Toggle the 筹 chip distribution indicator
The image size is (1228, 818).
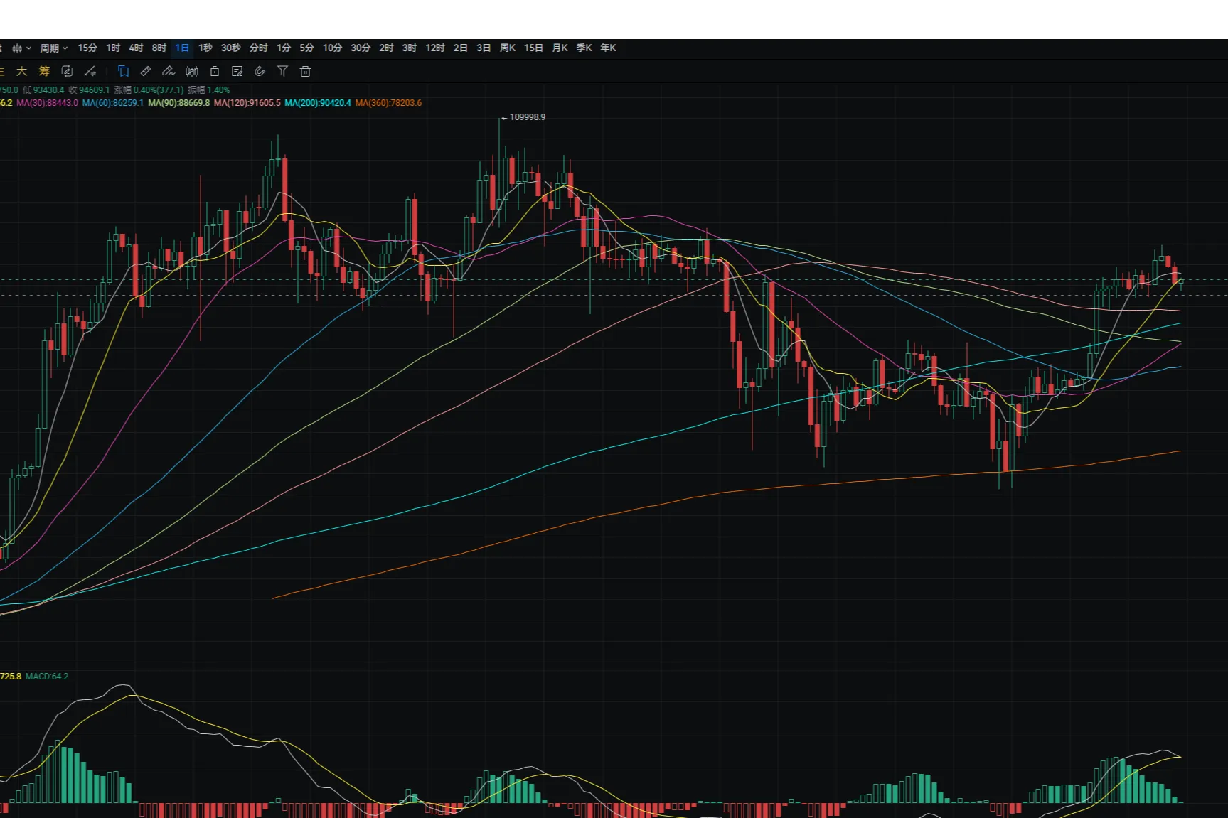pos(44,71)
